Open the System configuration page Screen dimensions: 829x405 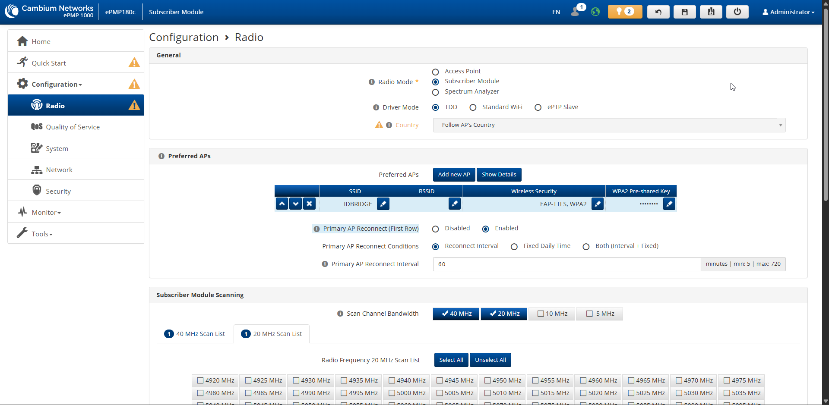tap(57, 148)
